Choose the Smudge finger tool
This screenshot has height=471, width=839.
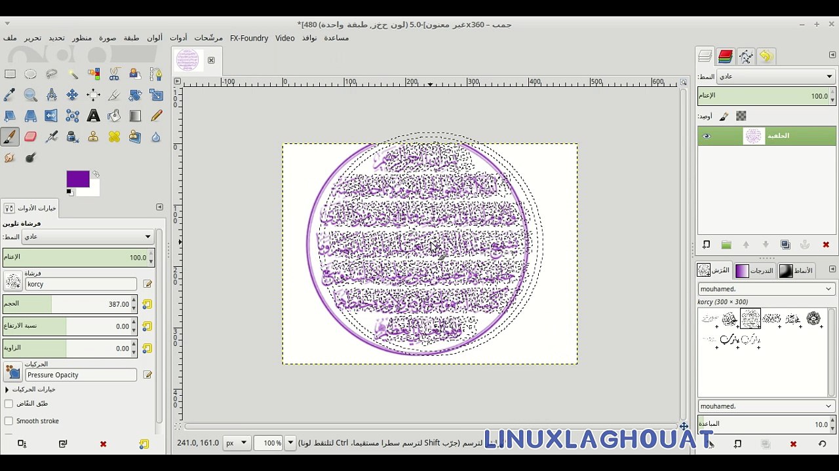click(x=10, y=158)
